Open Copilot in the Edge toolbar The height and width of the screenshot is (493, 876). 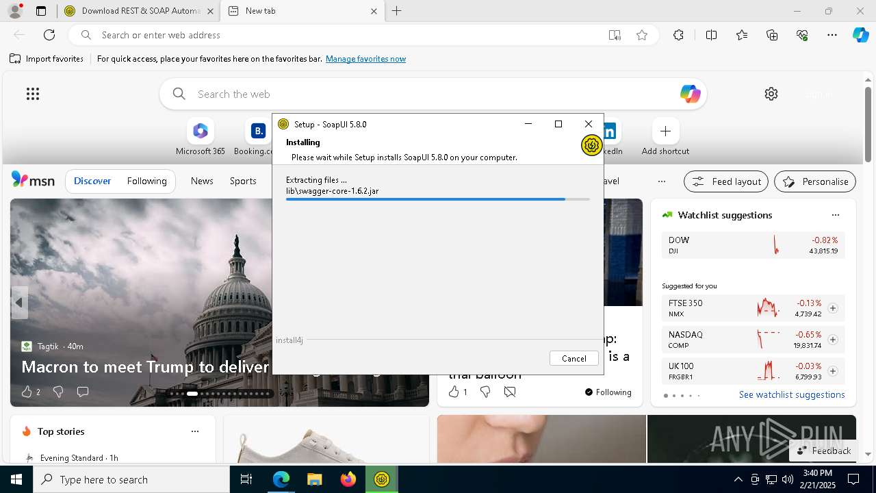[x=860, y=35]
